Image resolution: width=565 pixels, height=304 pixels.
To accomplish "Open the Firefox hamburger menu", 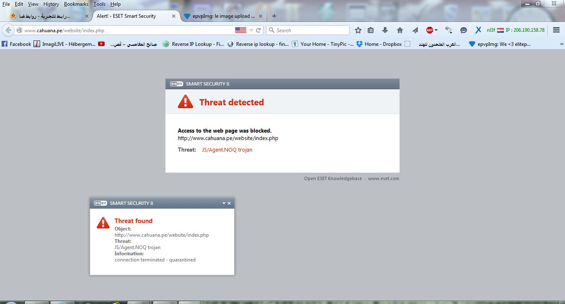I will 556,30.
